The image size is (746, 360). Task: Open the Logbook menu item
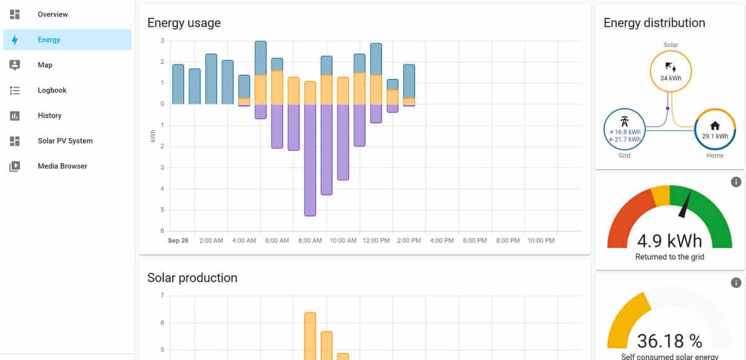(52, 90)
